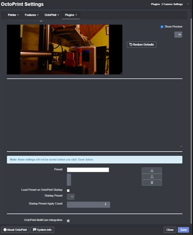Open System info
Image resolution: width=193 pixels, height=235 pixels.
[x=42, y=230]
